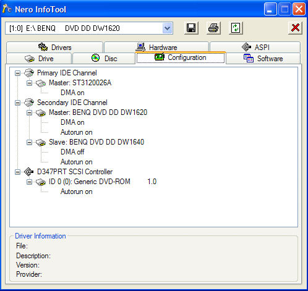Screen dimensions: 308x291
Task: Switch to the Drivers tab
Action: (54, 47)
